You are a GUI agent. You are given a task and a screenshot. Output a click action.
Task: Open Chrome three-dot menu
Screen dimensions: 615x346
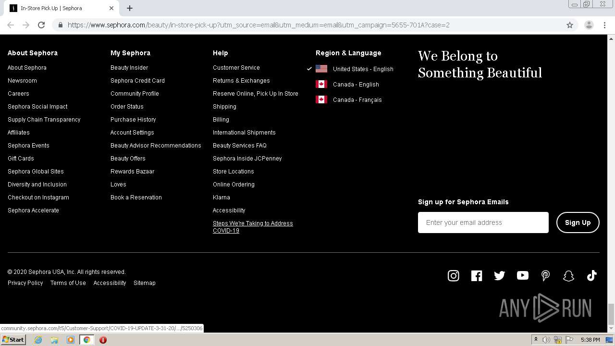click(x=605, y=25)
